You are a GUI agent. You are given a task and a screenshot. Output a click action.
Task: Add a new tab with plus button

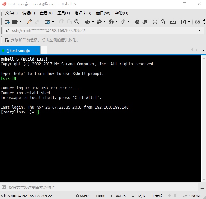point(44,50)
